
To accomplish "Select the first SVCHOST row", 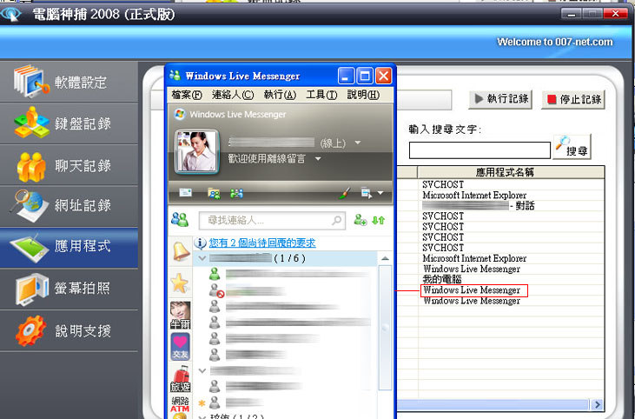I will 511,184.
